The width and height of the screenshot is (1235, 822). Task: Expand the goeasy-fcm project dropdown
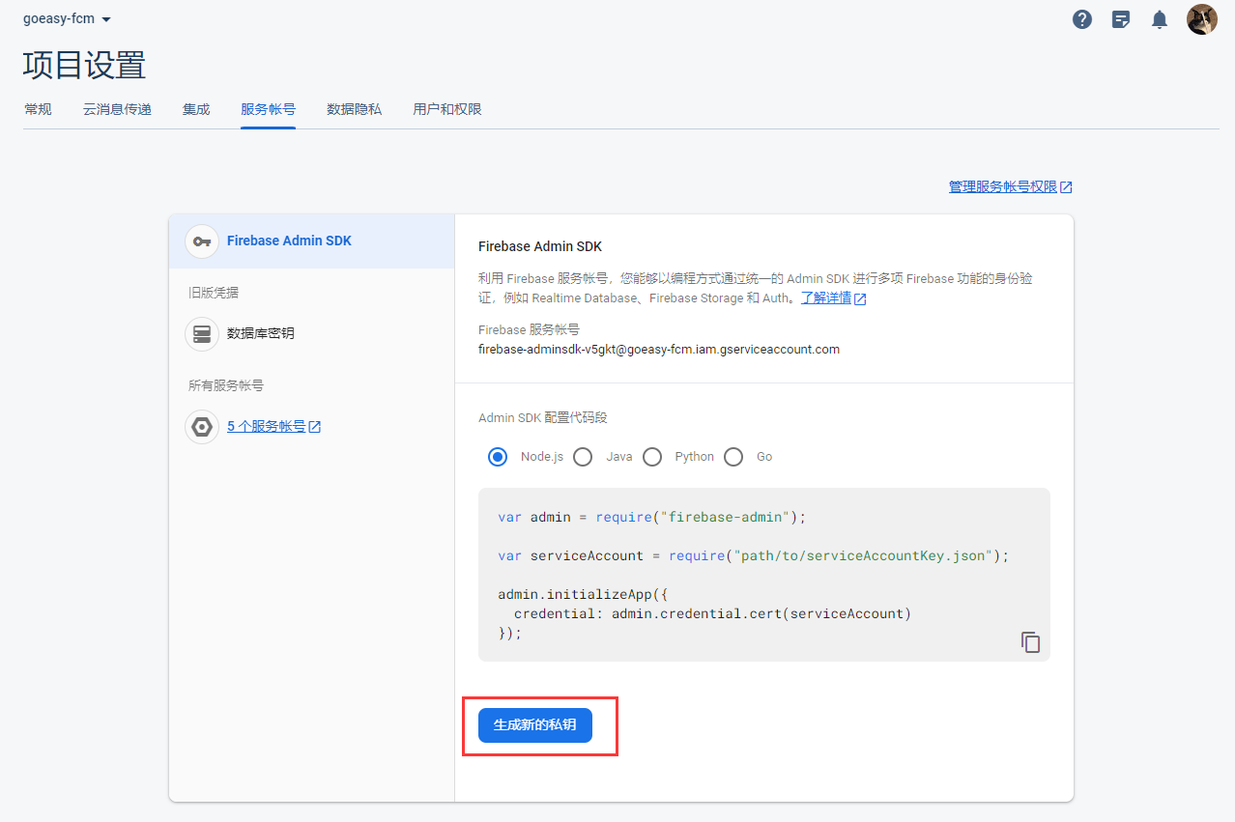[x=67, y=19]
